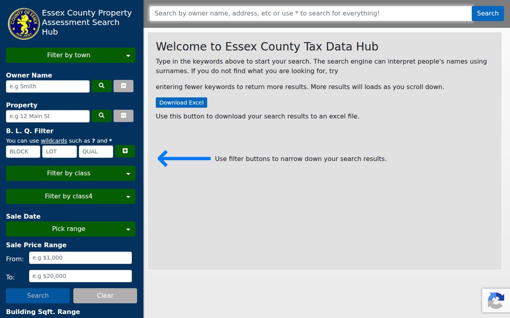Click the Owner Name input field
This screenshot has height=318, width=510.
48,86
